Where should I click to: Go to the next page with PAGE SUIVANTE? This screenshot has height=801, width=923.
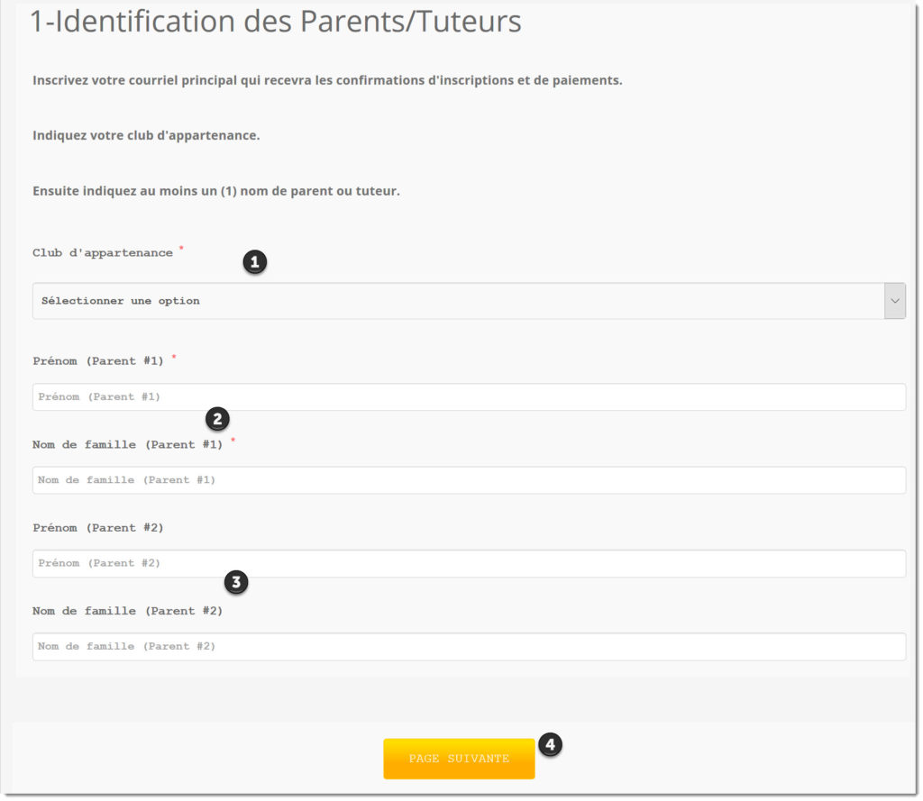pyautogui.click(x=459, y=759)
